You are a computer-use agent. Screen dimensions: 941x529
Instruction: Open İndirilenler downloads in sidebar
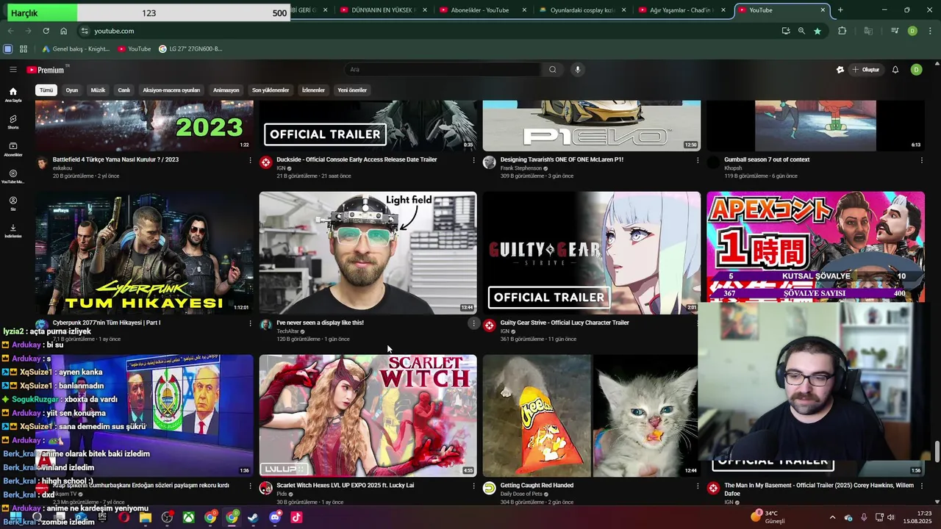click(13, 231)
